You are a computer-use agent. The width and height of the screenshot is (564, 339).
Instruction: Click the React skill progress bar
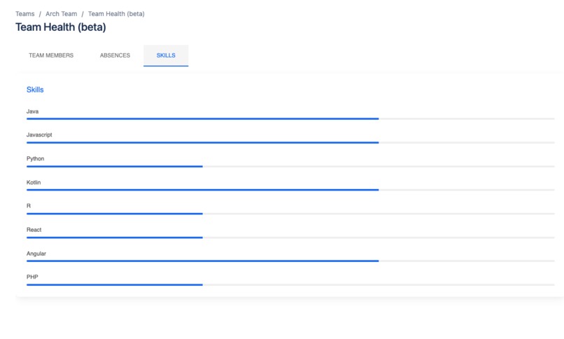[290, 237]
